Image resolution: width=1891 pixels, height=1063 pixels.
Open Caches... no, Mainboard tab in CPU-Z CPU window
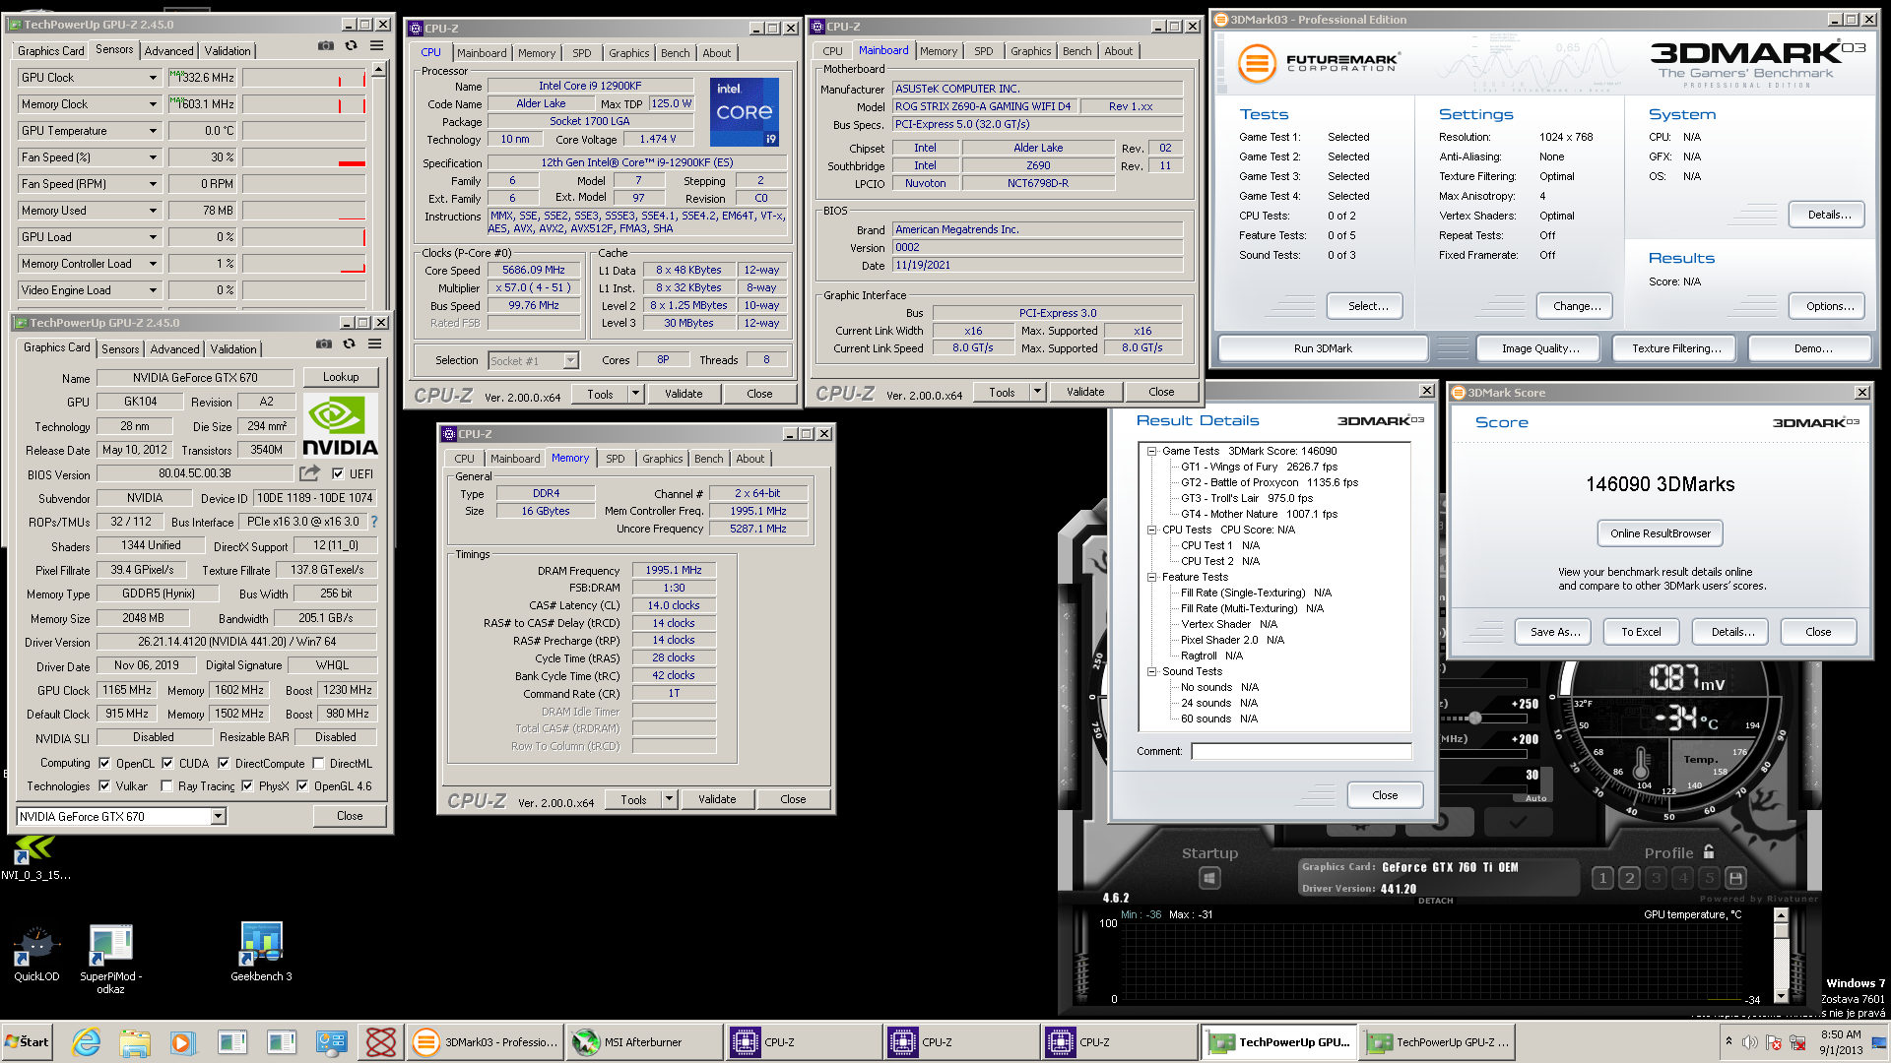(x=482, y=53)
